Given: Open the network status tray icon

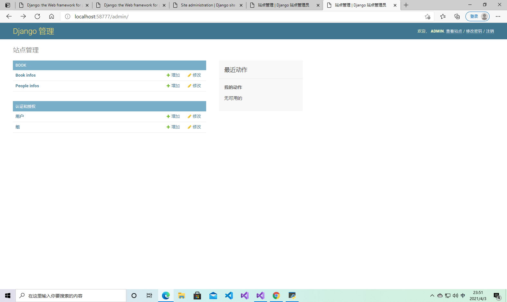Looking at the screenshot, I should [448, 296].
